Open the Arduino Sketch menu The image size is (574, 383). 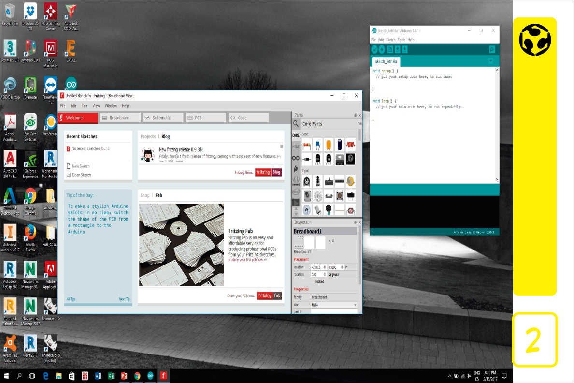coord(390,40)
